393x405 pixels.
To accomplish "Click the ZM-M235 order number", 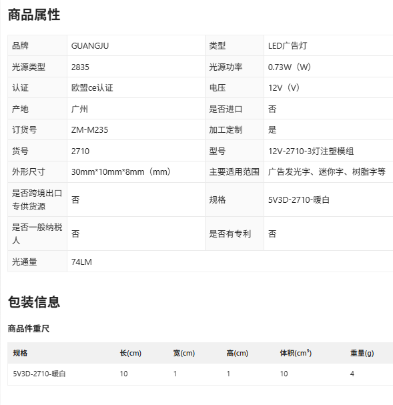I will pos(89,129).
